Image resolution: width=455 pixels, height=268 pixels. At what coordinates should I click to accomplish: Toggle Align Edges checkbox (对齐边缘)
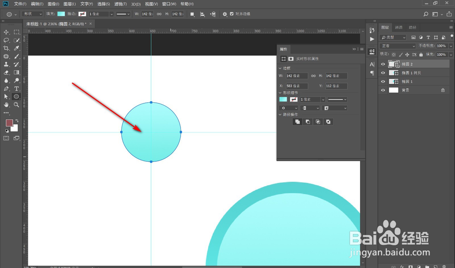[232, 14]
